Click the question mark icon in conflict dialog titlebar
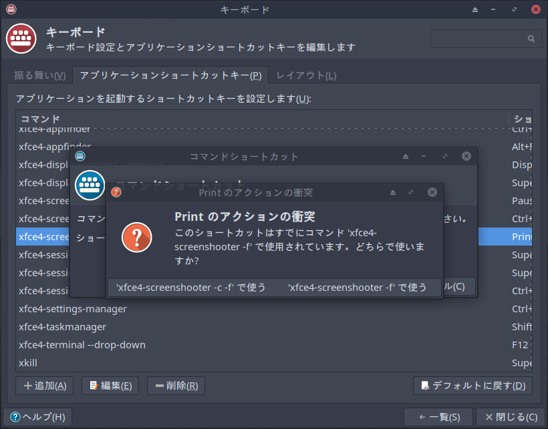The width and height of the screenshot is (548, 429). pos(116,192)
